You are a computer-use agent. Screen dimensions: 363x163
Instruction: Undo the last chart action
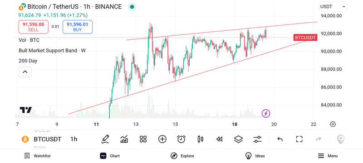point(280,139)
